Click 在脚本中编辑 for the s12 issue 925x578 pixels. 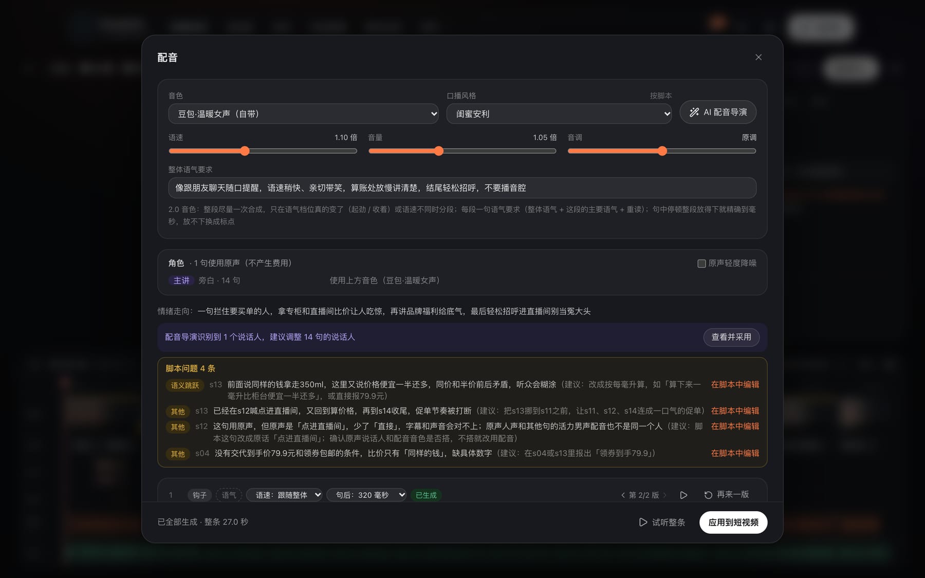[735, 426]
